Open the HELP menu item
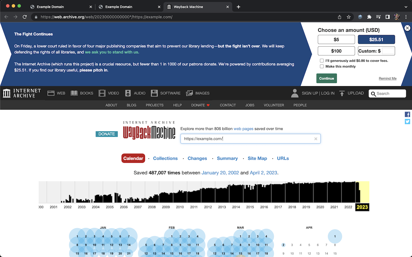Screen dimensions: 412x257 [177, 105]
